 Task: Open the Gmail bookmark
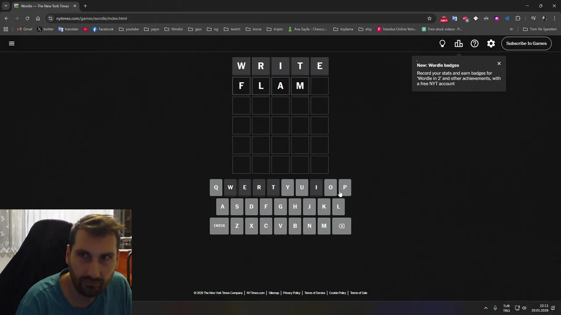coord(25,29)
